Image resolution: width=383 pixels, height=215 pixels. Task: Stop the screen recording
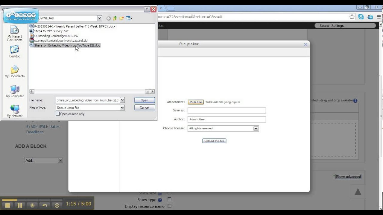pos(7,205)
